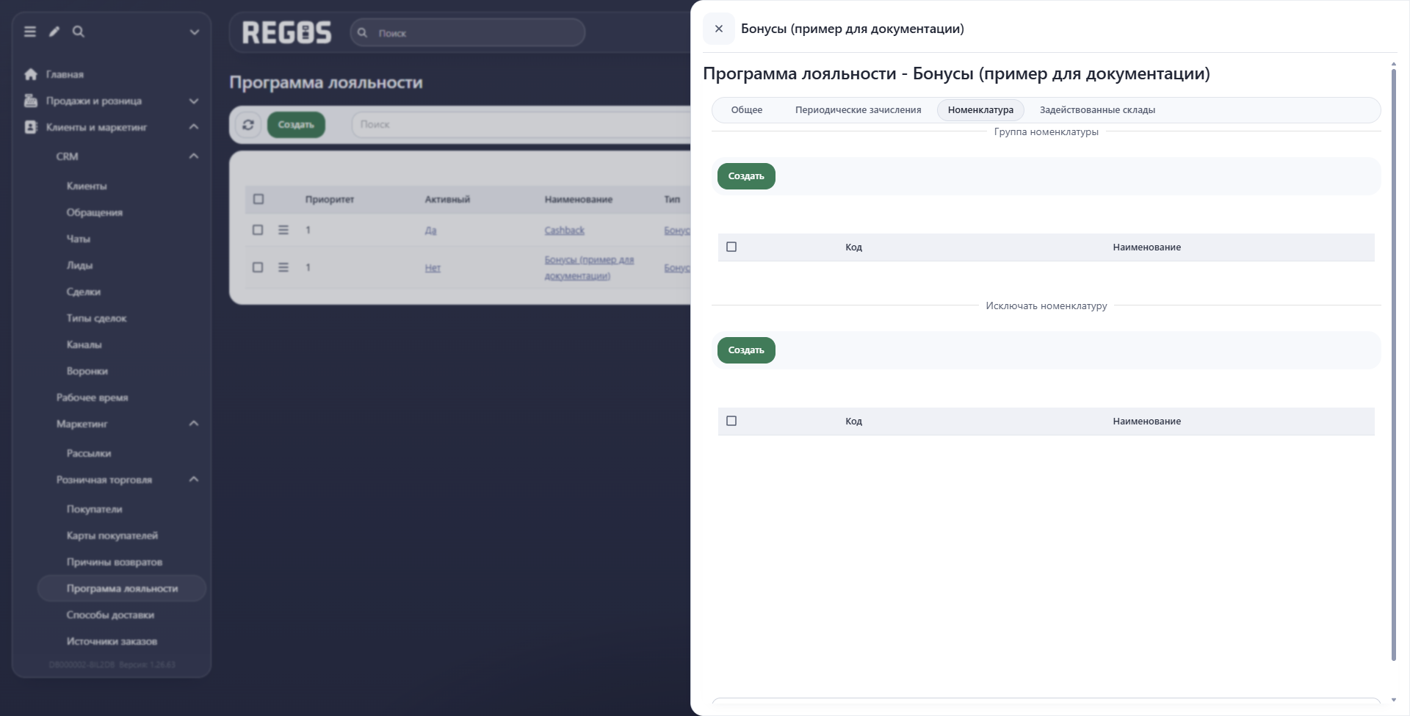Click the sidebar magnifier search icon
The image size is (1410, 716).
coord(79,32)
